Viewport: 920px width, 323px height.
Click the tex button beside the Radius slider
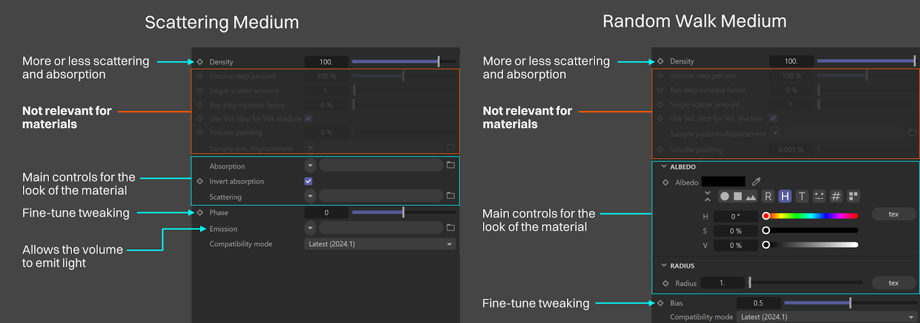tap(893, 283)
